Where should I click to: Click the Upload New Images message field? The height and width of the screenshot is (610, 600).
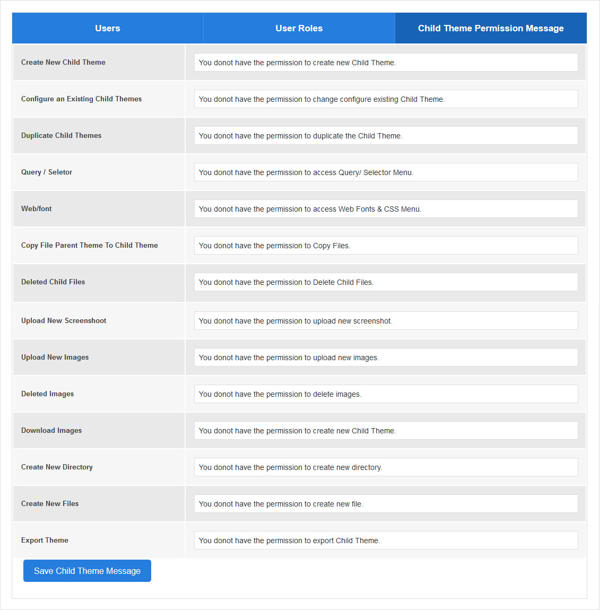(x=386, y=358)
